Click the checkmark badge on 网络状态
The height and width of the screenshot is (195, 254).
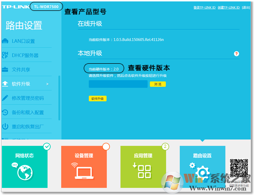(x=47, y=146)
